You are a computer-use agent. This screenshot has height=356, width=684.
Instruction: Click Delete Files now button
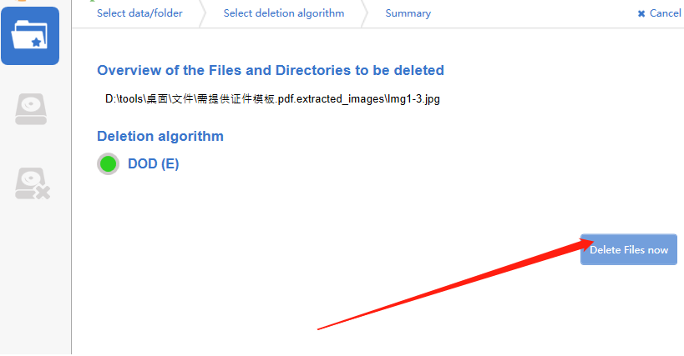pyautogui.click(x=629, y=250)
